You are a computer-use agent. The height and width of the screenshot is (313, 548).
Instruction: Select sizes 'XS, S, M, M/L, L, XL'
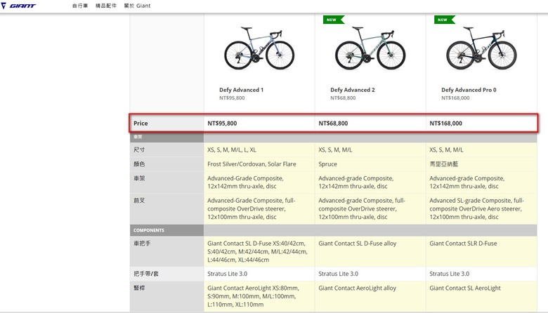click(231, 149)
